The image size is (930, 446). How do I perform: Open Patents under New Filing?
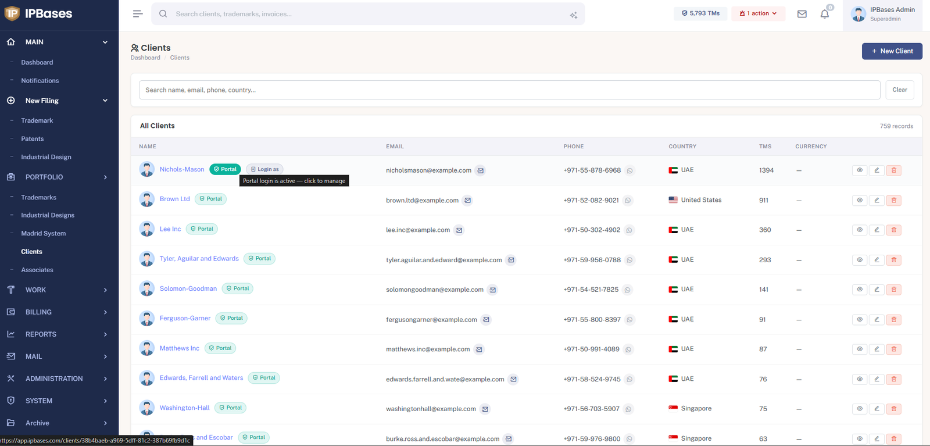click(x=33, y=139)
